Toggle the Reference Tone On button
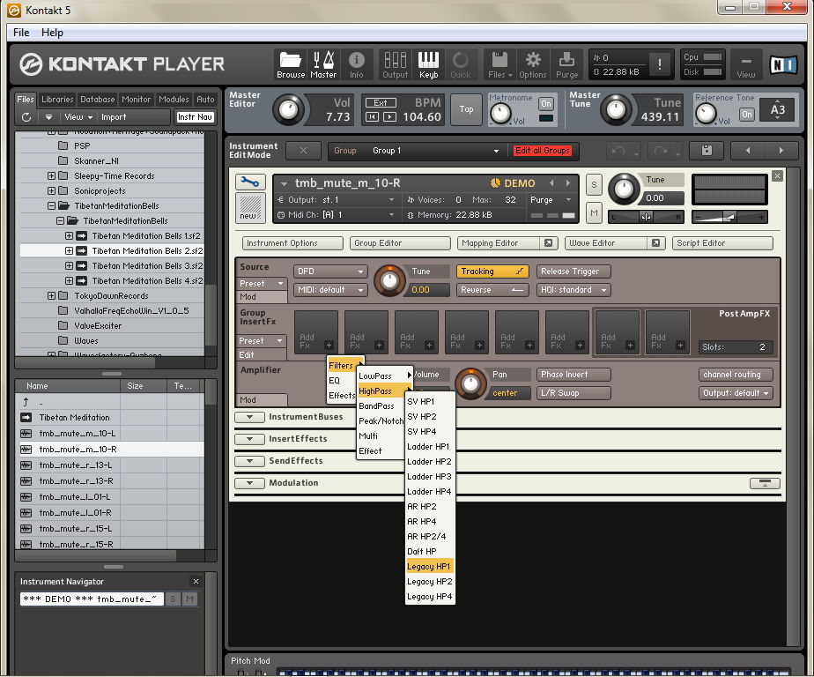Image resolution: width=814 pixels, height=677 pixels. (x=746, y=115)
